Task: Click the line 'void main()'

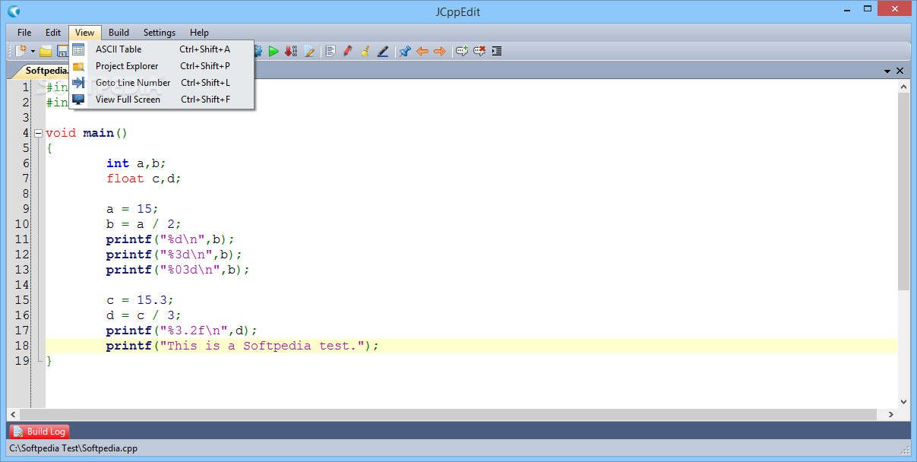Action: tap(87, 133)
